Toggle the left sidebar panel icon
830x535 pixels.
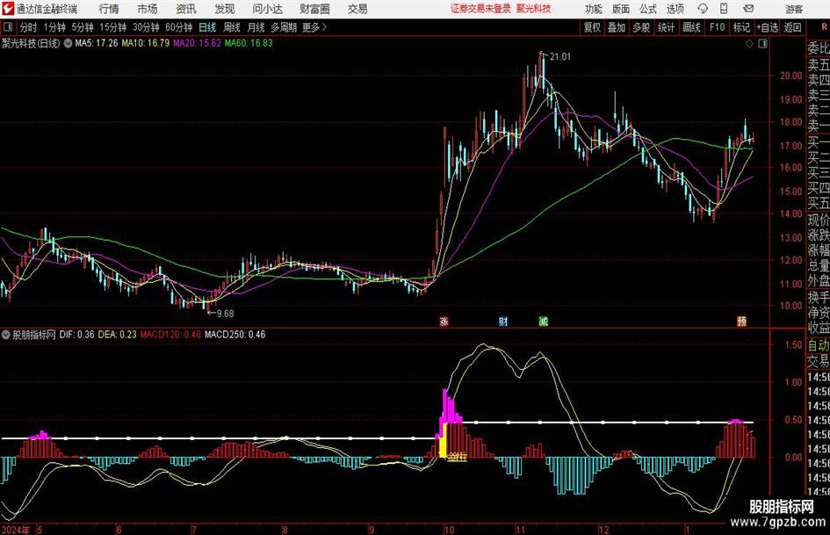click(7, 27)
